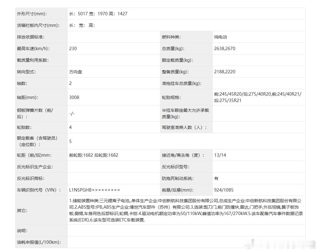Click the wheelbase value 3008
319x252 pixels.
74,97
